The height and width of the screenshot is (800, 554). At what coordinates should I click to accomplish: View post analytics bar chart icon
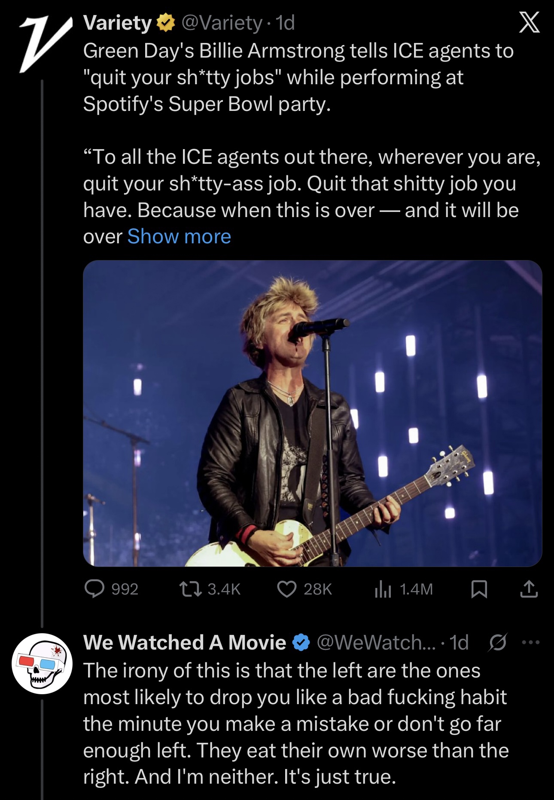(x=383, y=589)
